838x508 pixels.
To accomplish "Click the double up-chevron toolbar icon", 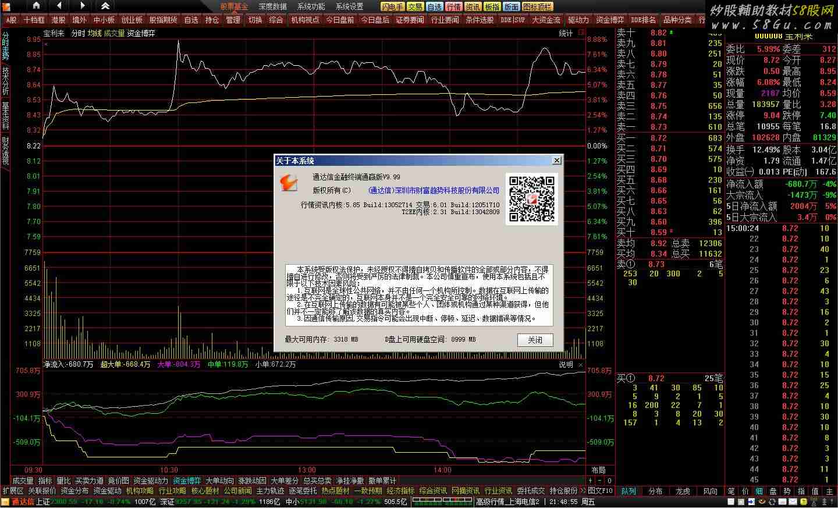I will 105,6.
